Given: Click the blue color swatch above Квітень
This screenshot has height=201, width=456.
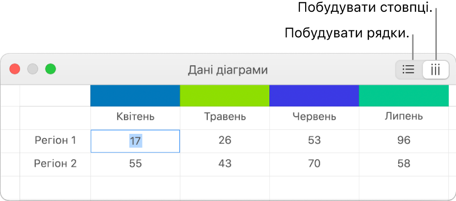Looking at the screenshot, I should pyautogui.click(x=135, y=96).
